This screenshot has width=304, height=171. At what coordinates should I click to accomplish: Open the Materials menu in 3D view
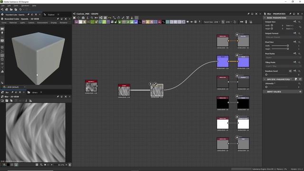coord(13,23)
